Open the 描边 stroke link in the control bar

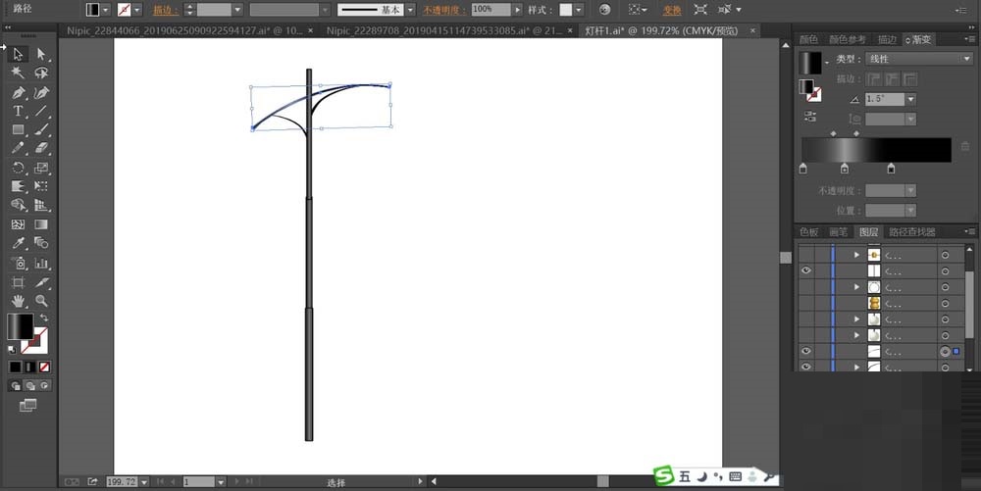(166, 10)
